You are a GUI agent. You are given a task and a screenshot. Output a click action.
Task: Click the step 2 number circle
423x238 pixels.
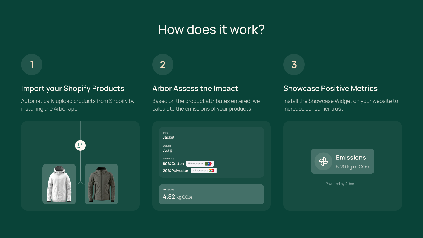click(163, 65)
